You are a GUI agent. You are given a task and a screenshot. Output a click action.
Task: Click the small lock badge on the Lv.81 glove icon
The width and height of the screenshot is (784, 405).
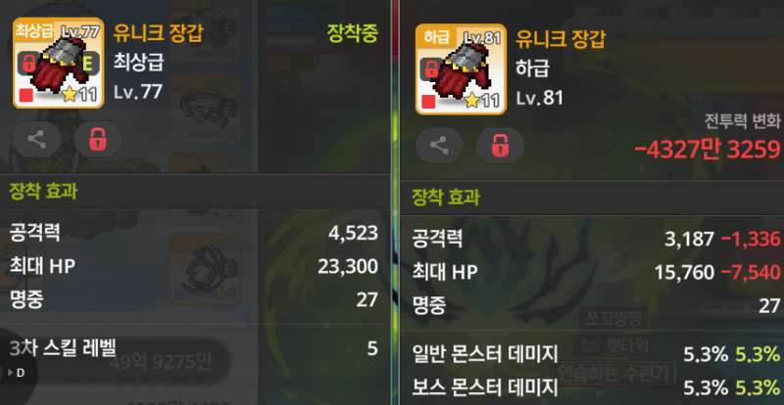(x=431, y=68)
